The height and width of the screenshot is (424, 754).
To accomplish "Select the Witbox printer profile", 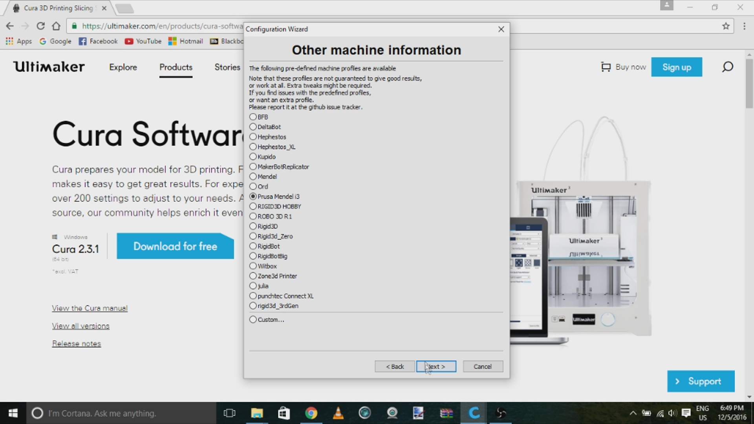I will click(253, 266).
